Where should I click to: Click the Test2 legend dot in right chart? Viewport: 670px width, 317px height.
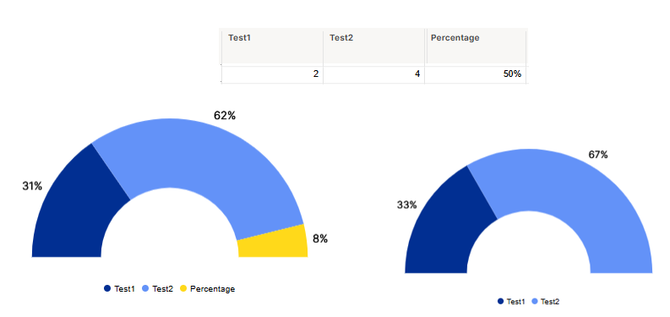(535, 302)
